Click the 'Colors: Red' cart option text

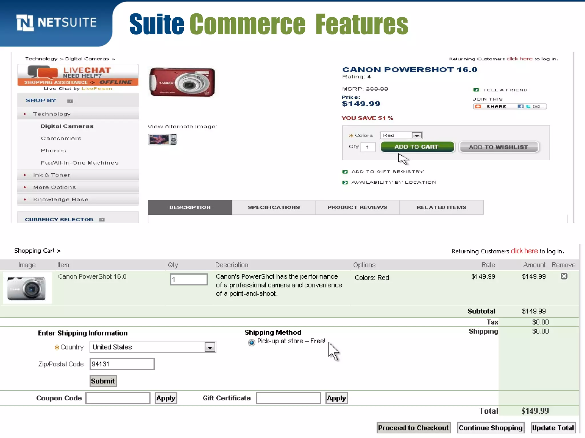coord(372,278)
